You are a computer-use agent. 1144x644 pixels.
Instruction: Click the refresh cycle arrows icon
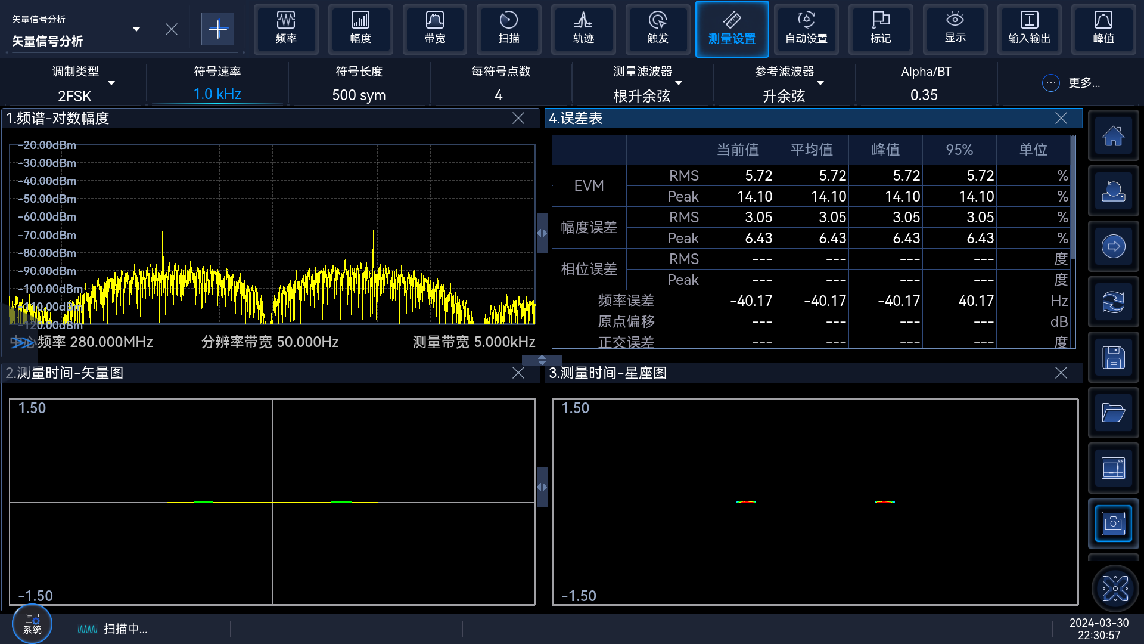1113,302
